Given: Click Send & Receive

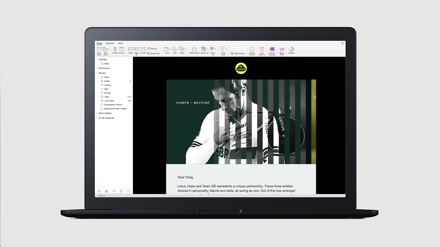Looking at the screenshot, I should 252,51.
